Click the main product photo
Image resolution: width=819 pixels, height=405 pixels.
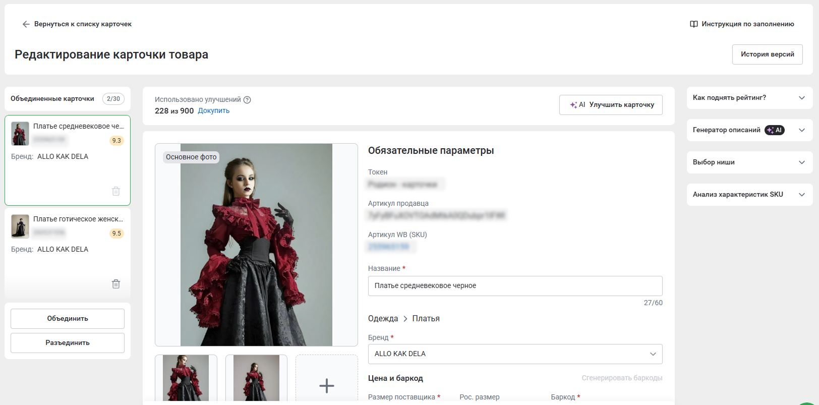(256, 245)
